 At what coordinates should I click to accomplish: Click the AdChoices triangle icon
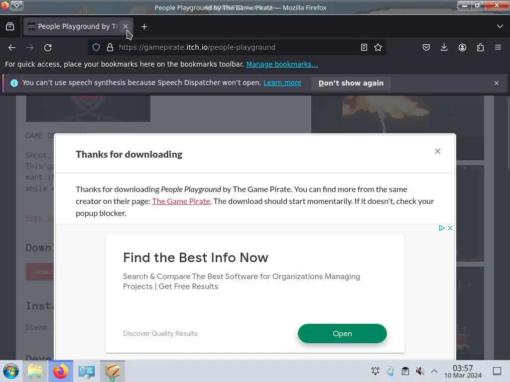pos(442,228)
